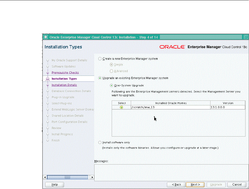Click the Version column header

point(228,103)
